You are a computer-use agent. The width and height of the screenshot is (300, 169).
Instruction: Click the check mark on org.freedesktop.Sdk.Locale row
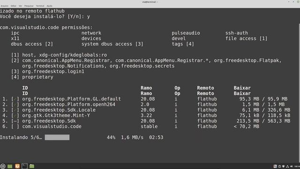pyautogui.click(x=15, y=110)
